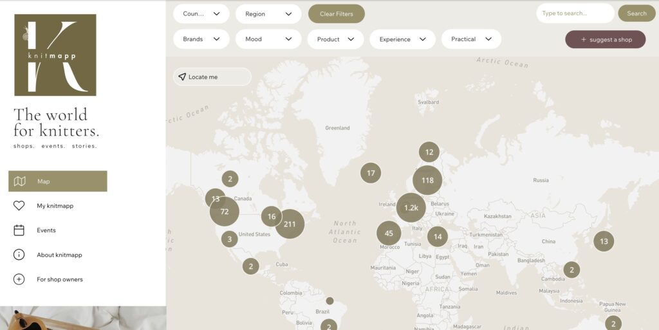Open About knitmapp page
659x330 pixels.
click(x=59, y=255)
